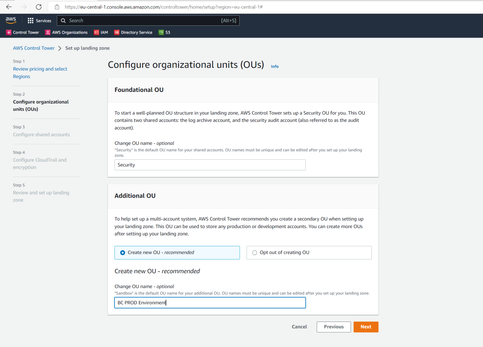This screenshot has width=483, height=347.
Task: Click the Next button
Action: (366, 327)
